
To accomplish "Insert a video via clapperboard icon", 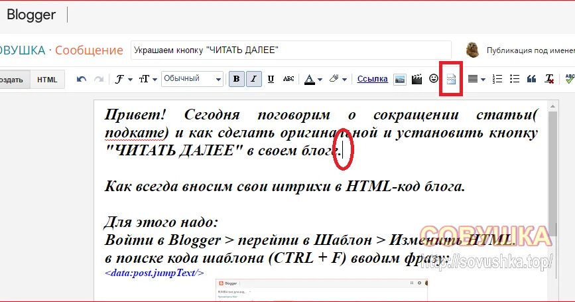I will 416,79.
